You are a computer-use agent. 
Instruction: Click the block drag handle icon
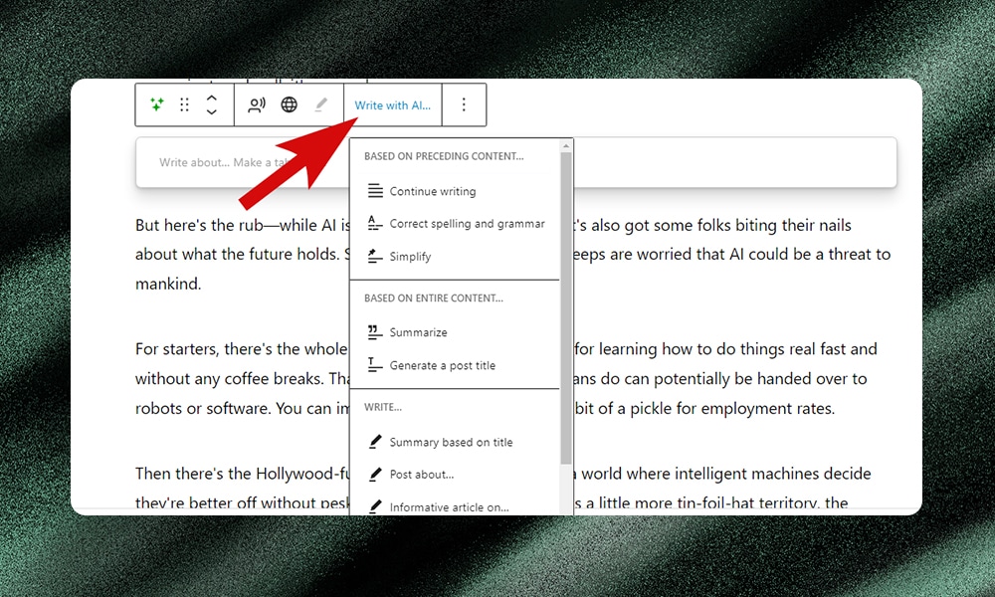coord(185,104)
